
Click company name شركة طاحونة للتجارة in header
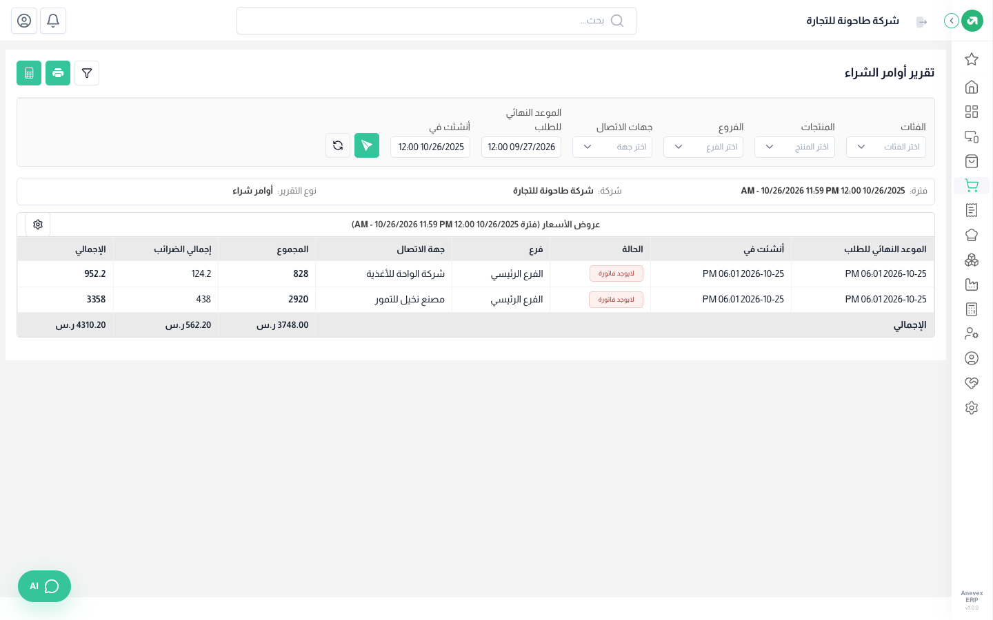tap(853, 21)
